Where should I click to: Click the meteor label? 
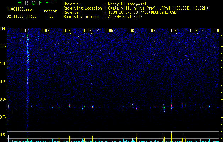point(50,11)
